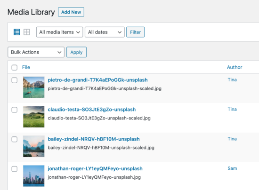The height and width of the screenshot is (190, 259).
Task: Open the Bulk Actions dropdown
Action: point(36,52)
